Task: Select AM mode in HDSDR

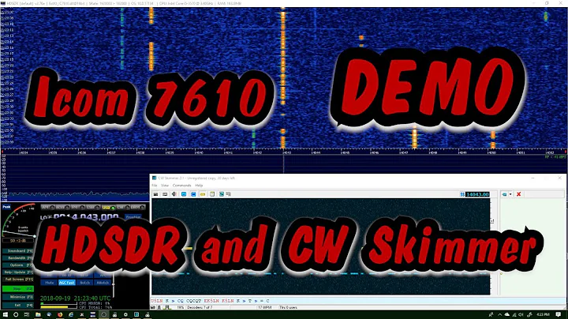Action: [48, 208]
